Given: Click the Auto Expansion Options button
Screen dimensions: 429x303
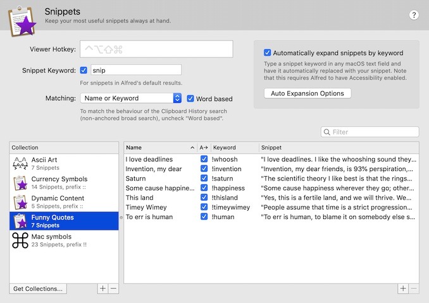Looking at the screenshot, I should coord(308,93).
